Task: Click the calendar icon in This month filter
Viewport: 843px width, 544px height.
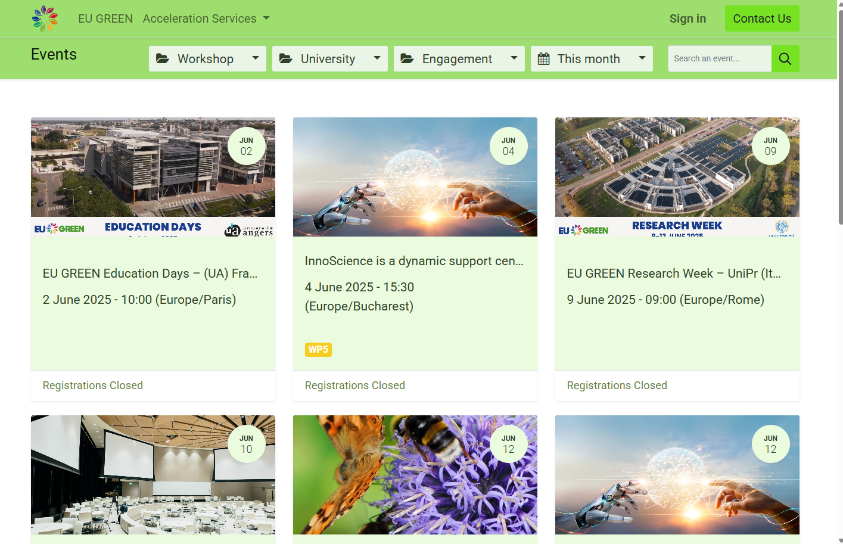Action: (x=543, y=58)
